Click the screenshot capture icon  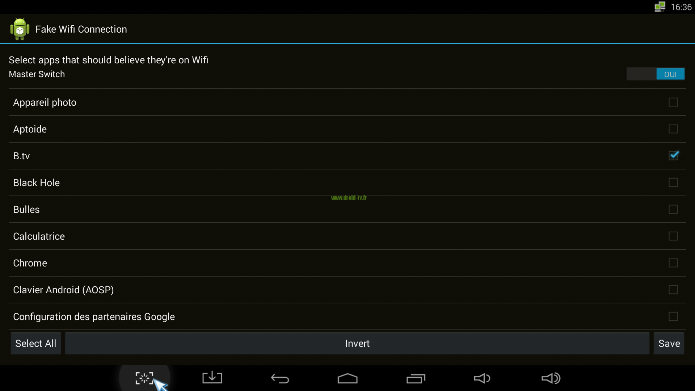click(x=145, y=378)
